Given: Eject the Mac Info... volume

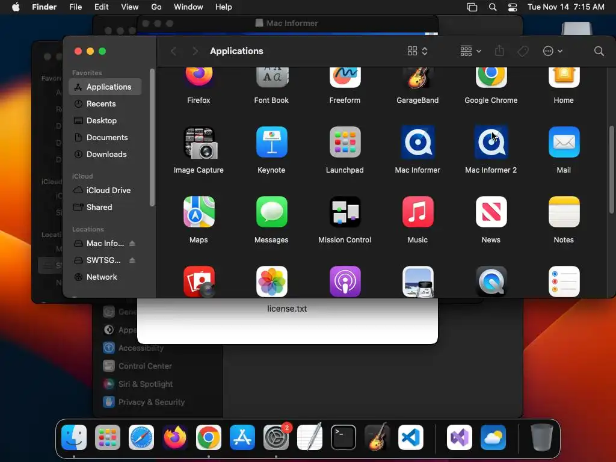Looking at the screenshot, I should pos(132,244).
